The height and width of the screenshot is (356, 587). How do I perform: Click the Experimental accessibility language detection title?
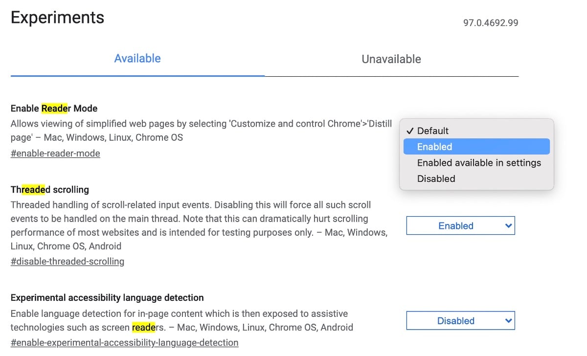pos(107,298)
